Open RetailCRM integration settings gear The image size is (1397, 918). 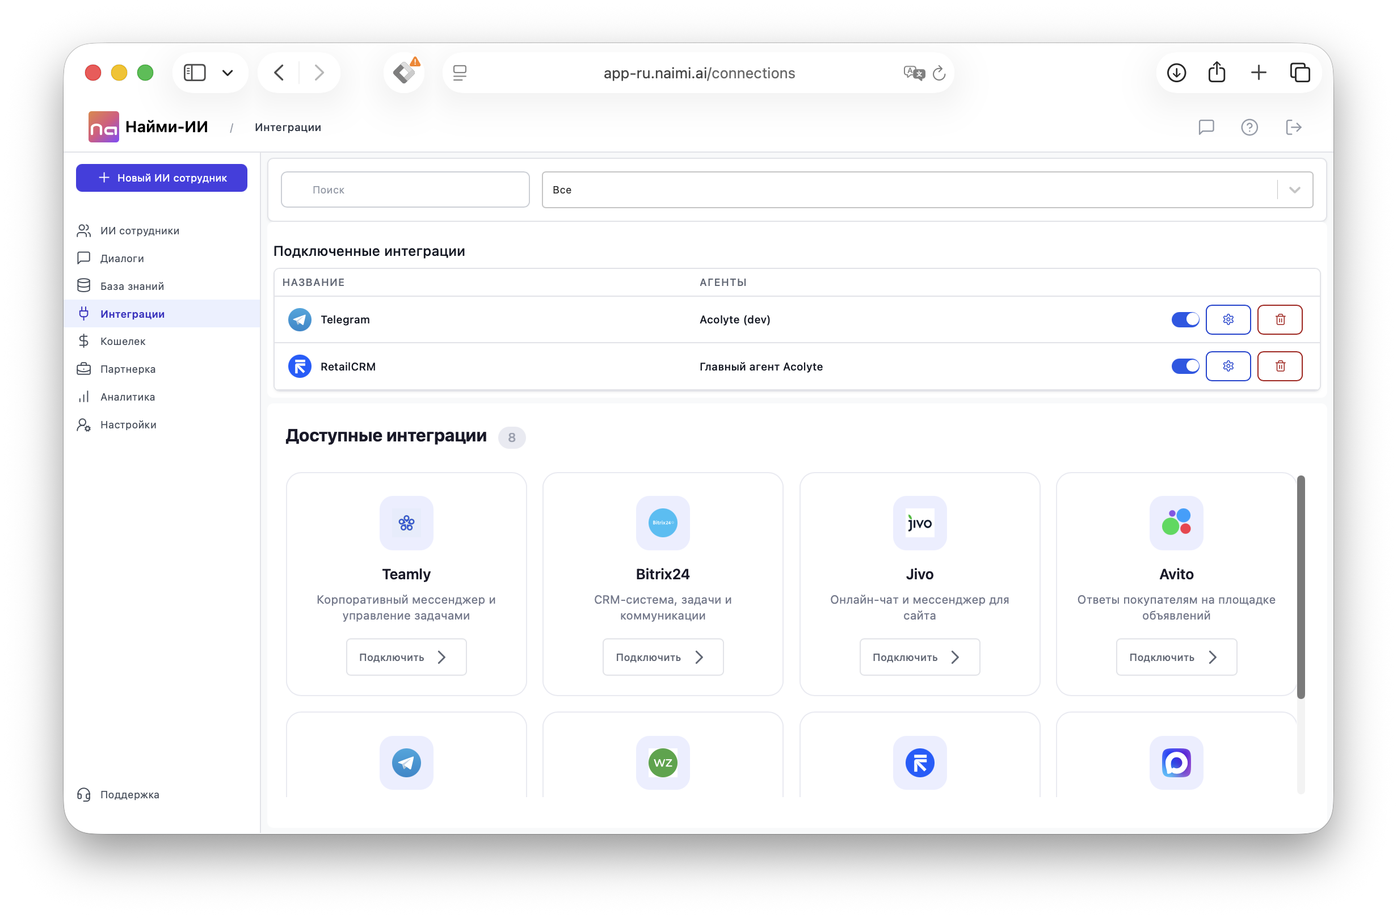click(1228, 367)
